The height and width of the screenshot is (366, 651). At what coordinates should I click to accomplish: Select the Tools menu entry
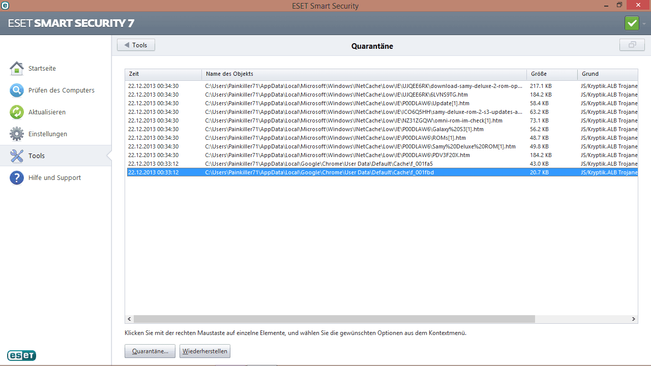(x=55, y=156)
